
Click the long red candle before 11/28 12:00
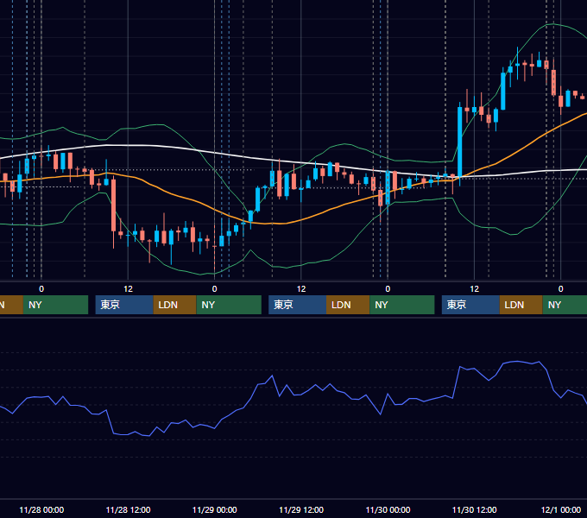point(113,205)
